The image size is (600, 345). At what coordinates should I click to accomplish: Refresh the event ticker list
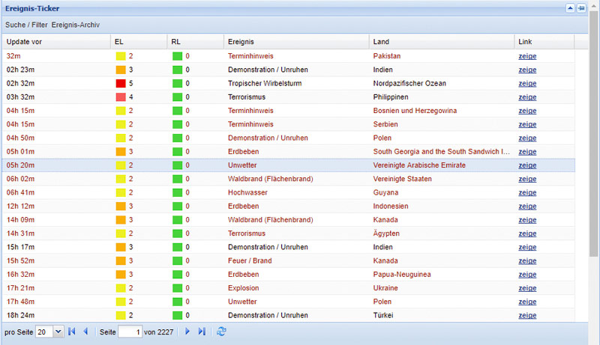[221, 332]
